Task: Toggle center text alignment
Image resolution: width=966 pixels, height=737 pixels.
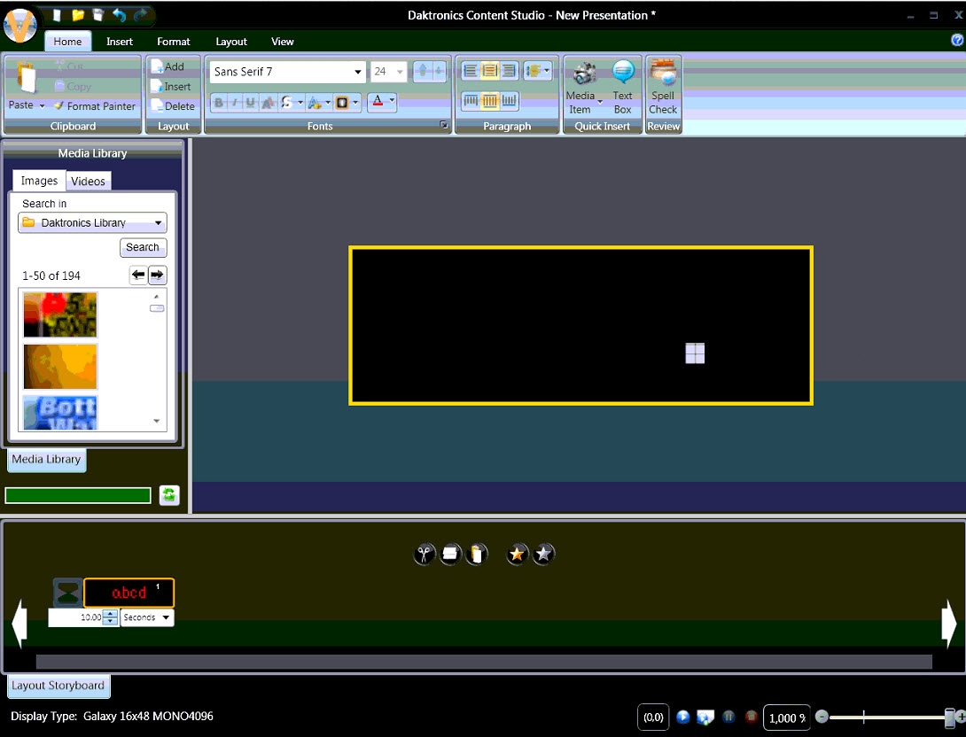Action: click(489, 71)
